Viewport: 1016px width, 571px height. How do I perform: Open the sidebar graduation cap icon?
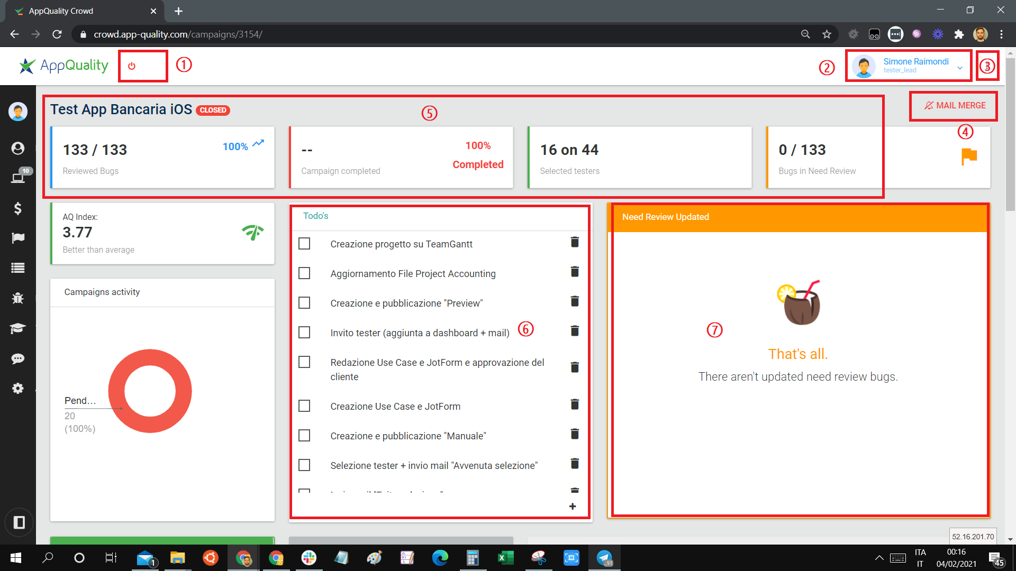point(17,328)
